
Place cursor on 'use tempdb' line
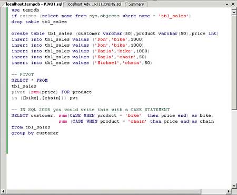(x=25, y=10)
